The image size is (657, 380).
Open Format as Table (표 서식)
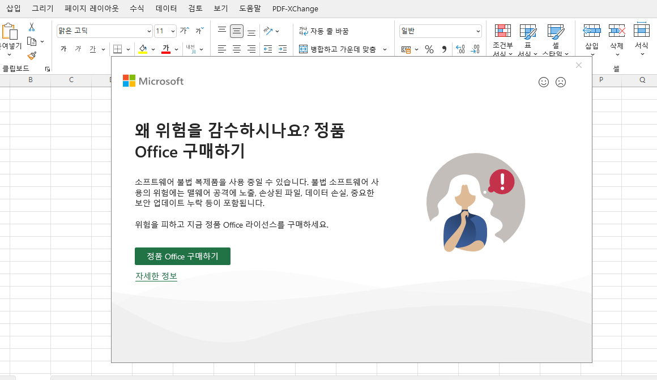527,40
